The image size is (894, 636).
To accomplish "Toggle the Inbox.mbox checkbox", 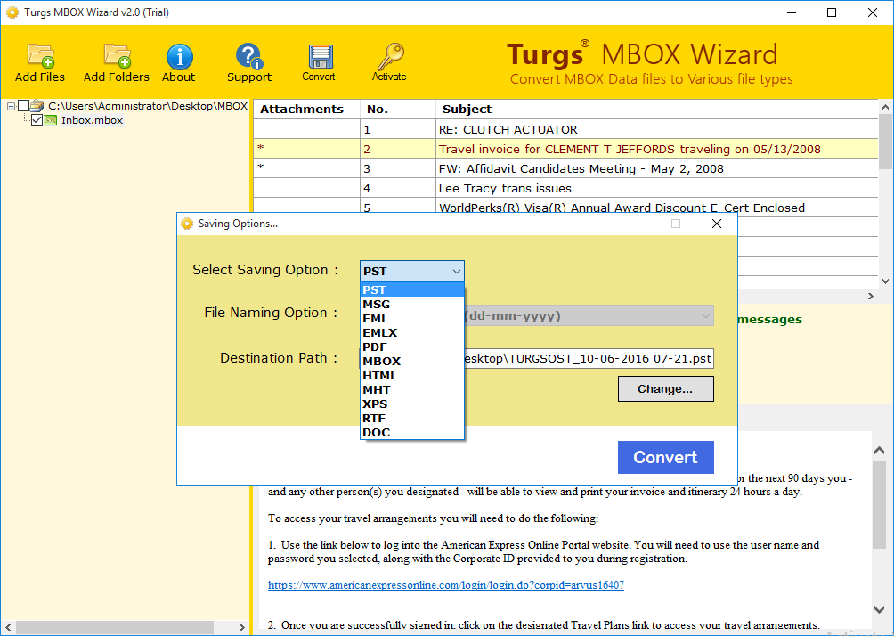I will click(37, 119).
